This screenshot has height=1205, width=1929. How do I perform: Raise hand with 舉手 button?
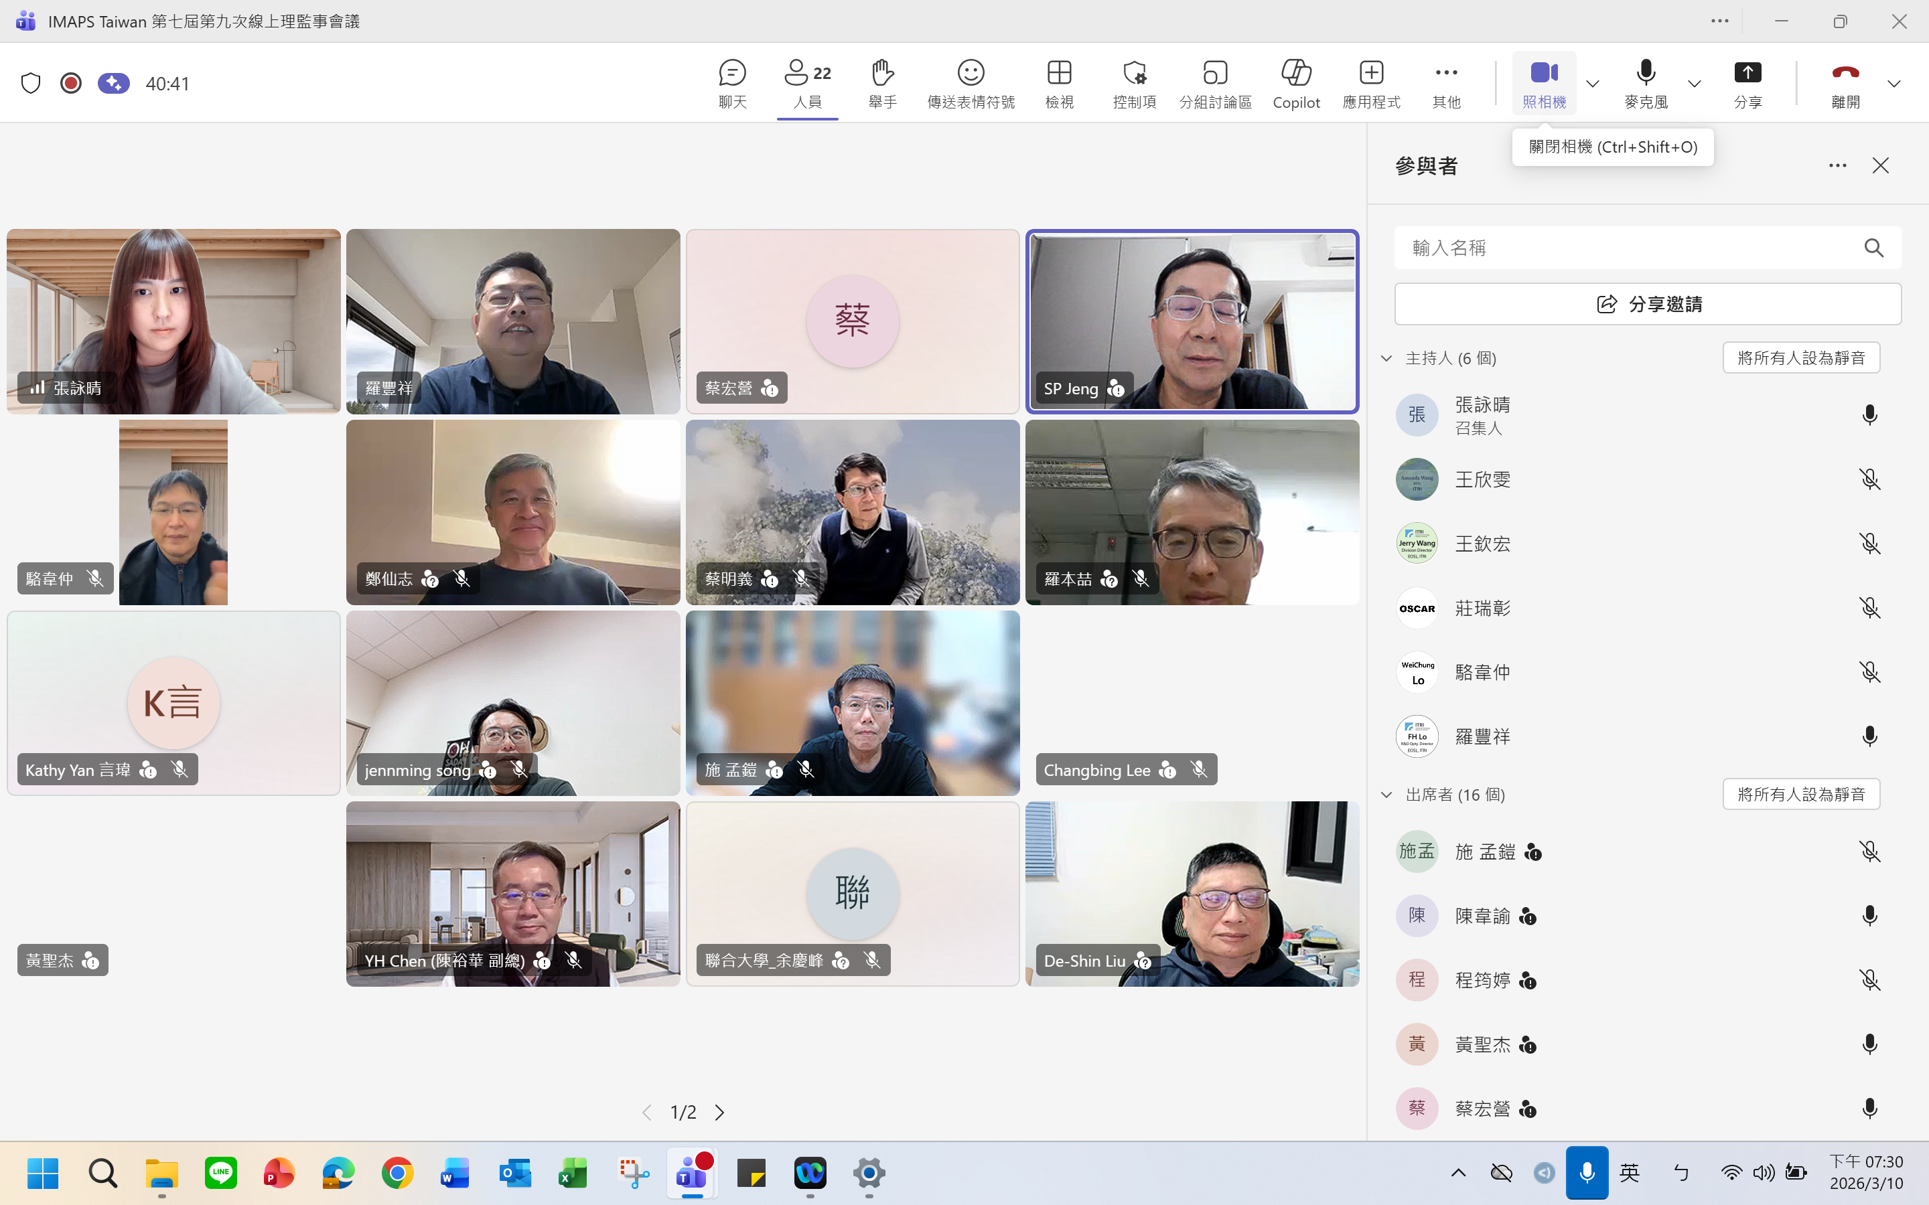click(881, 83)
